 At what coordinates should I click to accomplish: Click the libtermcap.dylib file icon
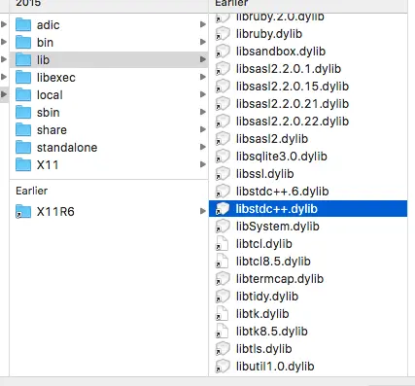(223, 279)
